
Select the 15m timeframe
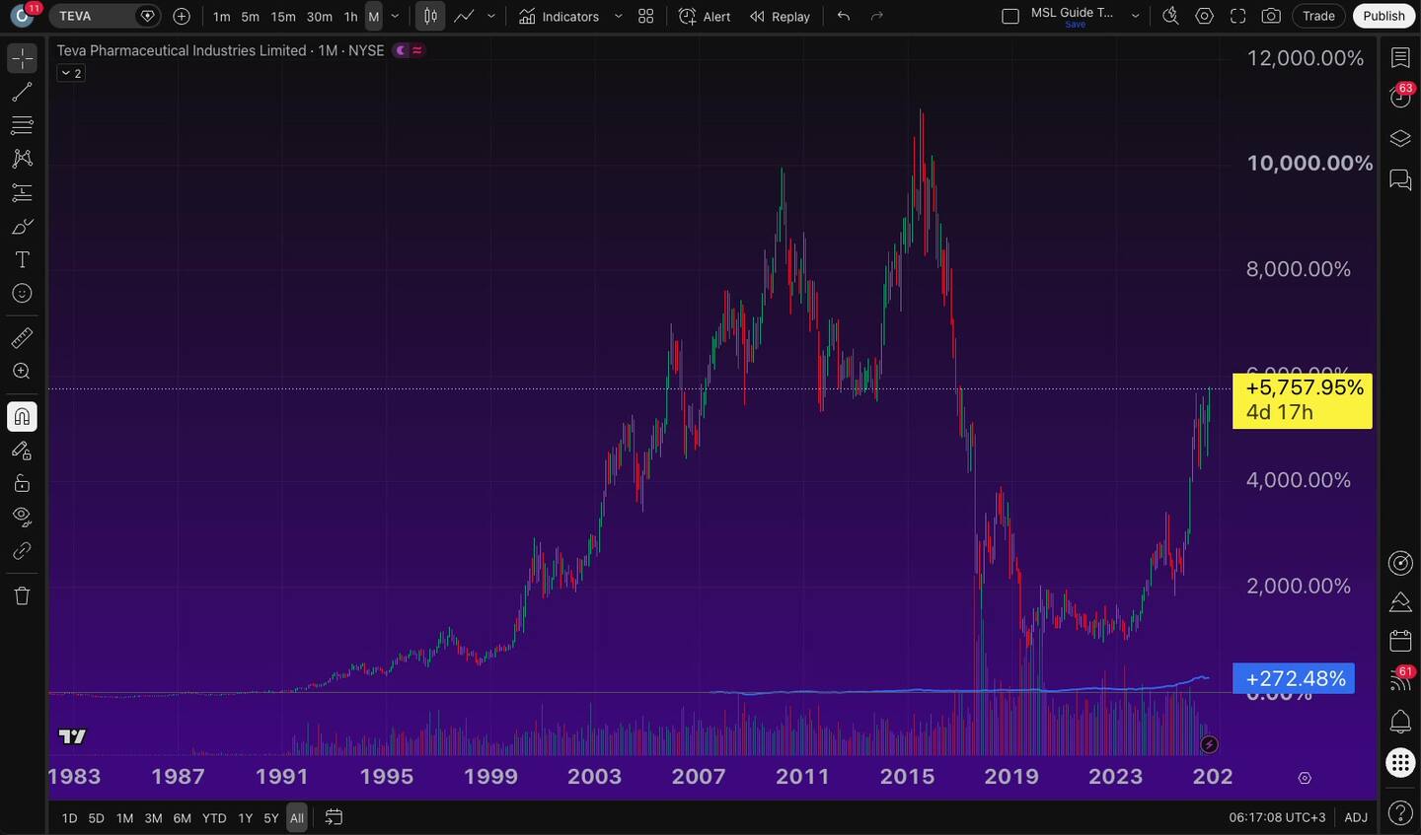[283, 17]
